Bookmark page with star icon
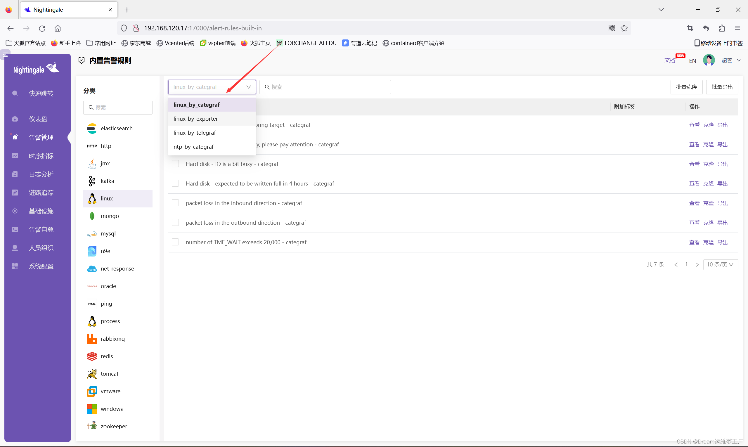 pos(624,28)
